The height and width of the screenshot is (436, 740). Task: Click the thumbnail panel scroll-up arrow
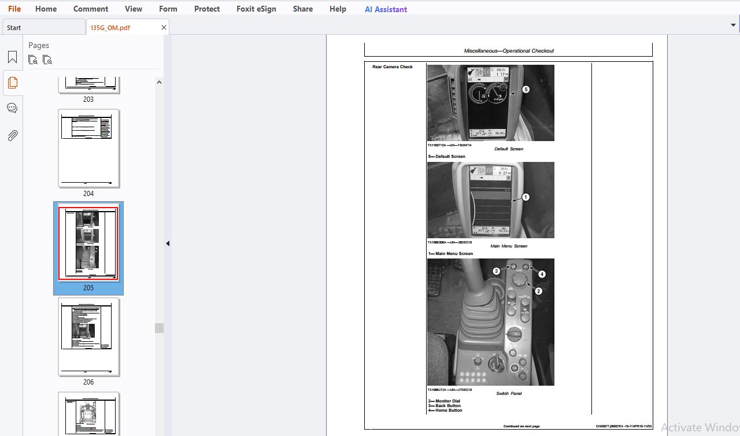click(159, 82)
